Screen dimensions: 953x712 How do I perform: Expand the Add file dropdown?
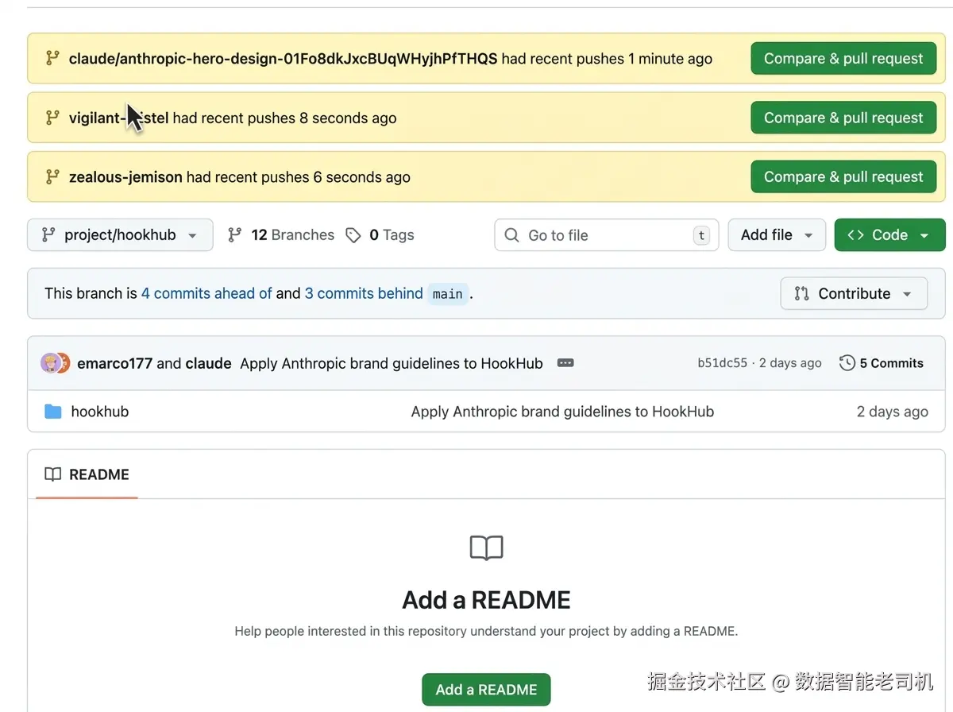click(776, 235)
